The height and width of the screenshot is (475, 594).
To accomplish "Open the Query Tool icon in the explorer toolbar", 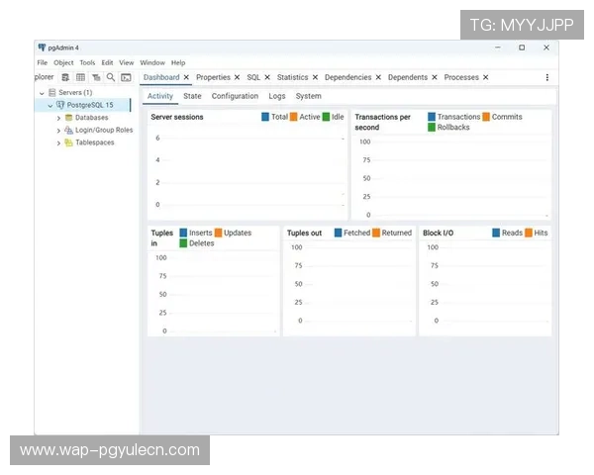I will 65,77.
